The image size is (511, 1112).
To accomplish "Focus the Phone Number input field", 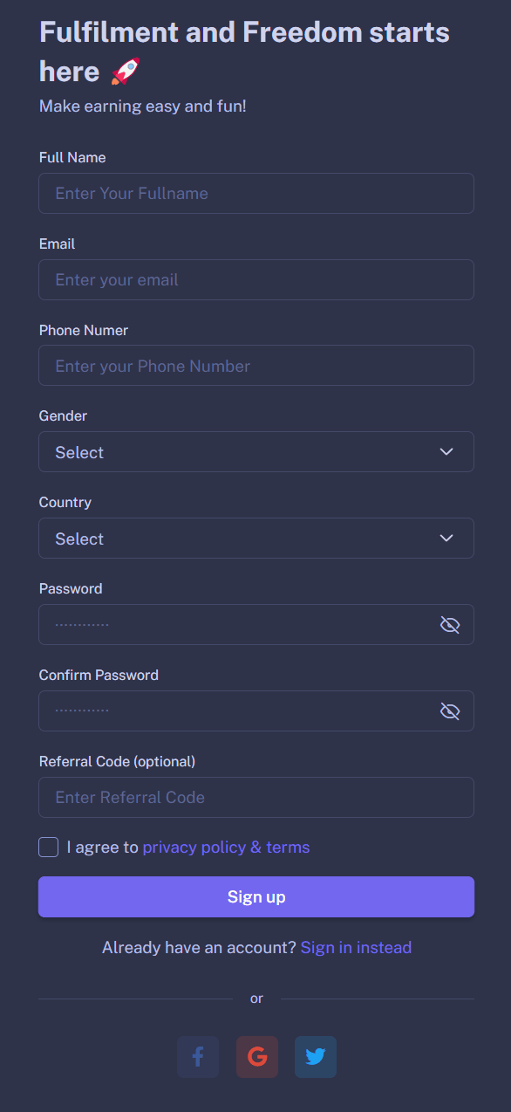I will (x=256, y=366).
